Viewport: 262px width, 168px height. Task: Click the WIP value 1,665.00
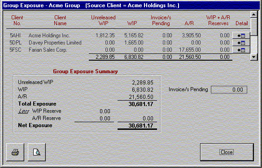134,43
